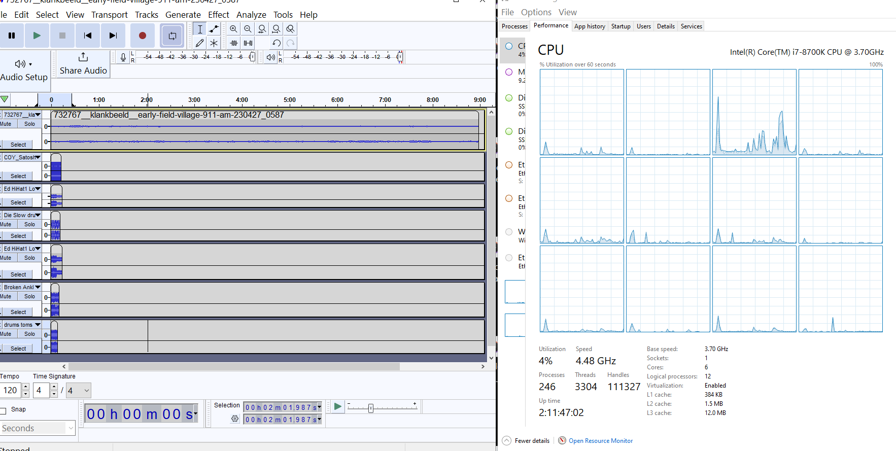Image resolution: width=896 pixels, height=451 pixels.
Task: Click the red Record button
Action: click(x=143, y=36)
